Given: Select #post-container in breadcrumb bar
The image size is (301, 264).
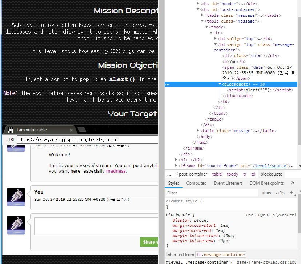Looking at the screenshot, I should click(192, 174).
